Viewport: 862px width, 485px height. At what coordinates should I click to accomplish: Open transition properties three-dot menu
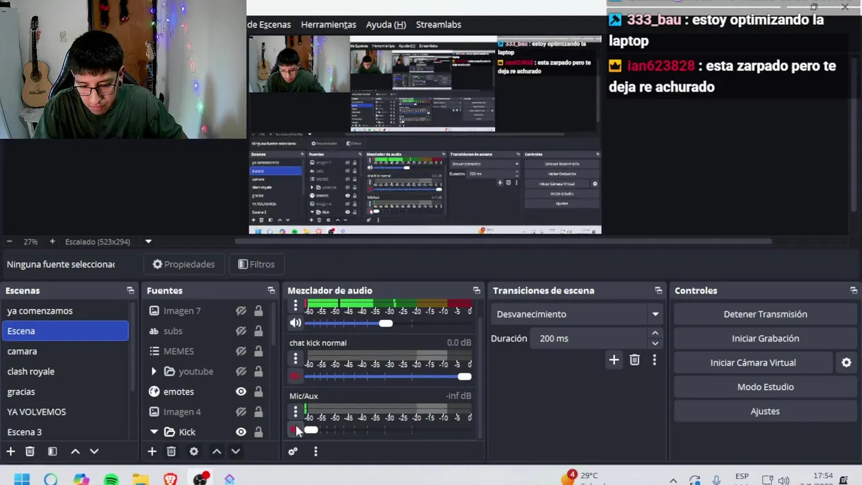point(654,360)
